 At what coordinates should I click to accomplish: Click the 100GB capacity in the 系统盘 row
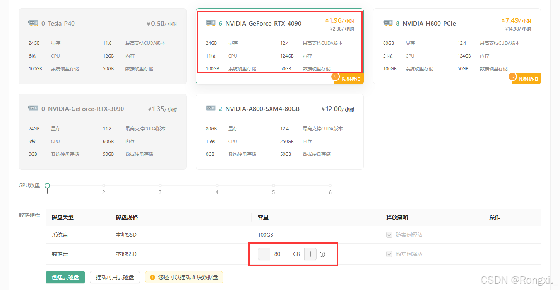tap(265, 235)
